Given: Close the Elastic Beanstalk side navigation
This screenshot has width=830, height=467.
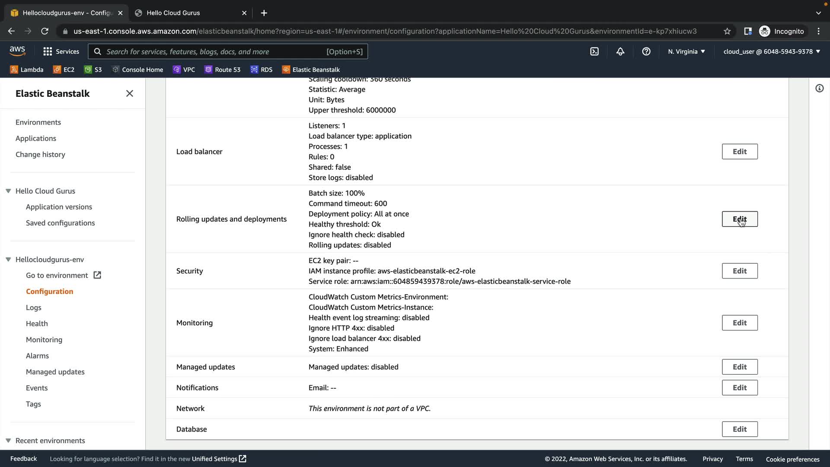Looking at the screenshot, I should coord(129,93).
